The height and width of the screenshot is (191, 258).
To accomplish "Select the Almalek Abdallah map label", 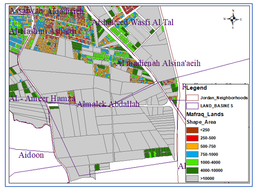I will click(x=108, y=104).
